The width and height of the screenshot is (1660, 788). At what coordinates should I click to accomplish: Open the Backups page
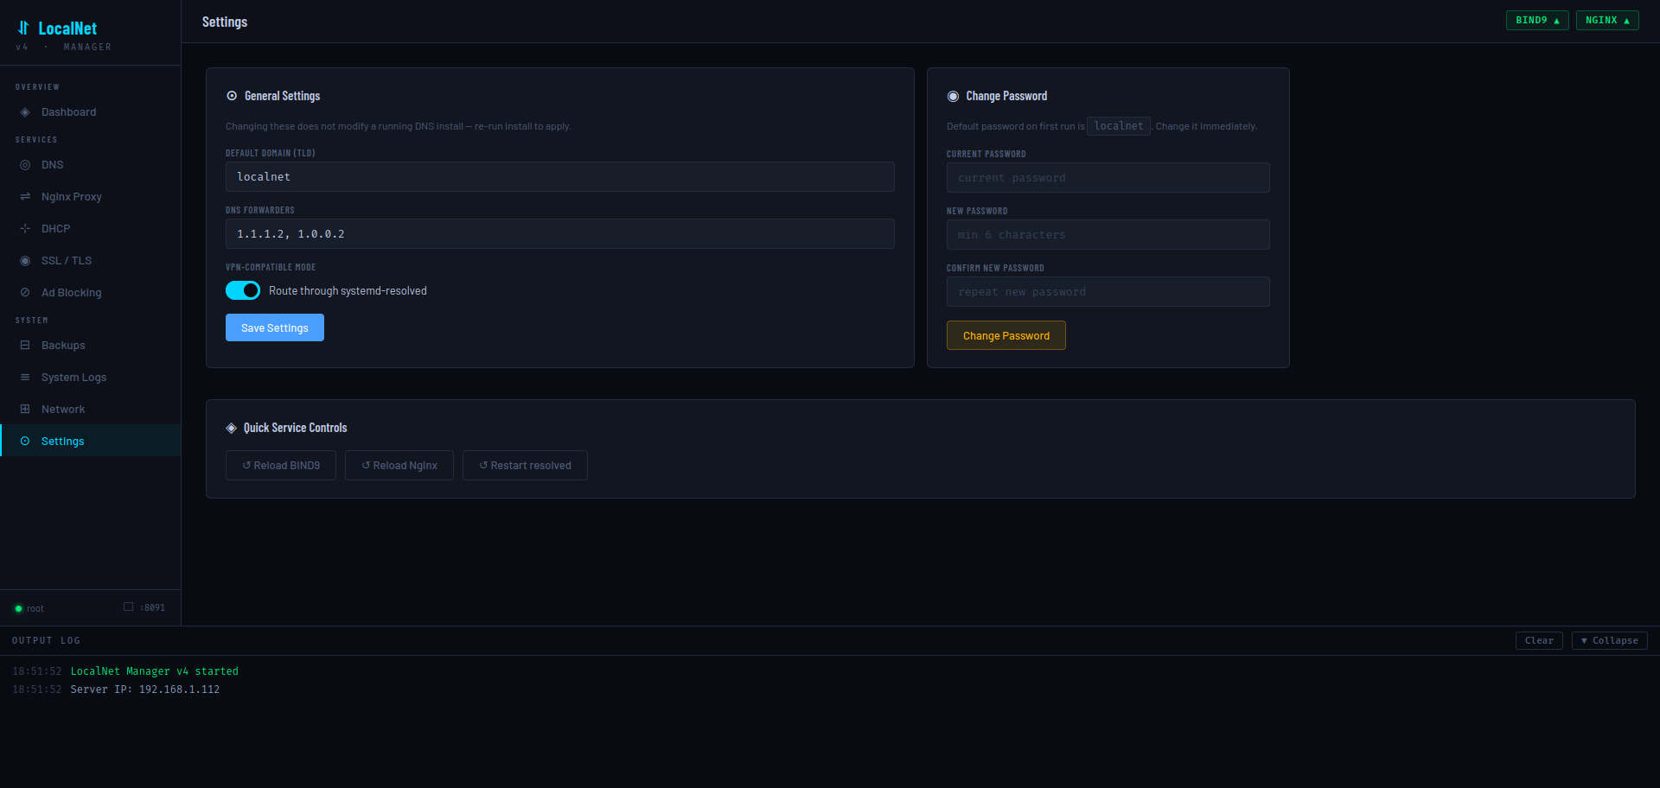pos(91,346)
